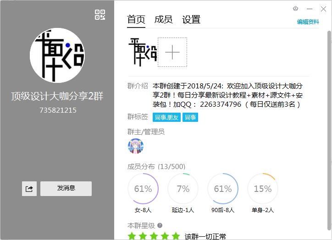Image resolution: width=332 pixels, height=240 pixels.
Task: Click the group intro text paragraph
Action: 227,95
